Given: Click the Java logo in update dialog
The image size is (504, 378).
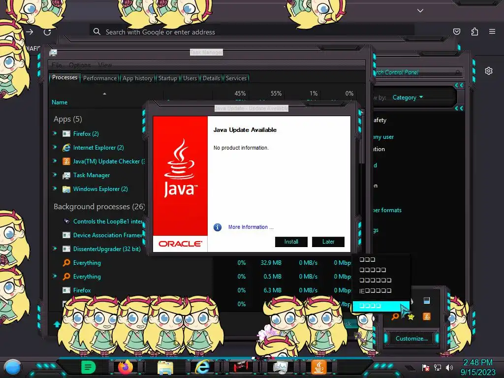Looking at the screenshot, I should coord(180,168).
